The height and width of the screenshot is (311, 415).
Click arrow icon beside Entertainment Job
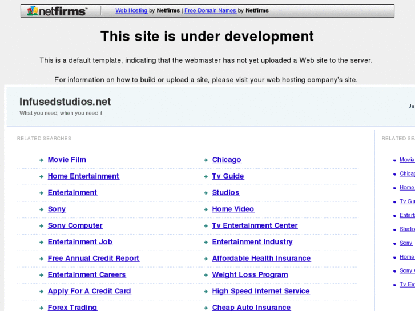click(x=41, y=242)
